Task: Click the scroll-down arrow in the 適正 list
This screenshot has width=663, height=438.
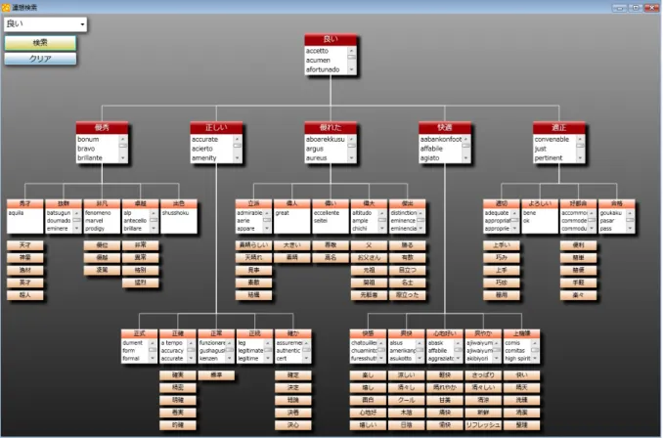Action: [580, 158]
